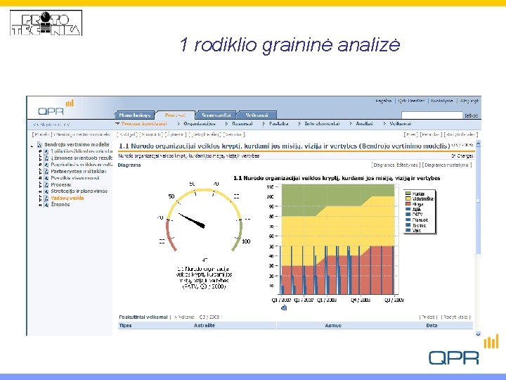Click the Diagramos išdėstymas link

[x=396, y=165]
